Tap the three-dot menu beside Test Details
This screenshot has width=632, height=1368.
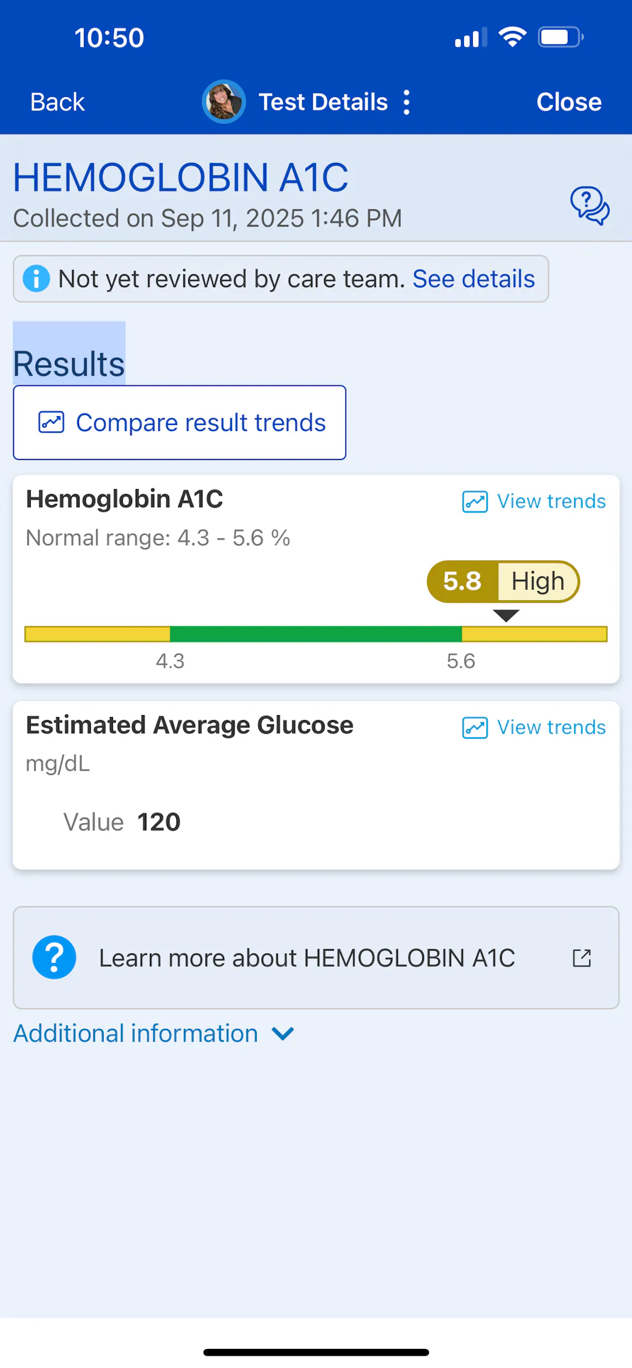pyautogui.click(x=407, y=102)
